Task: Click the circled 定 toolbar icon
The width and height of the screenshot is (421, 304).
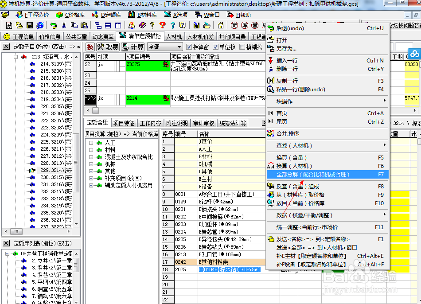Action: click(234, 25)
